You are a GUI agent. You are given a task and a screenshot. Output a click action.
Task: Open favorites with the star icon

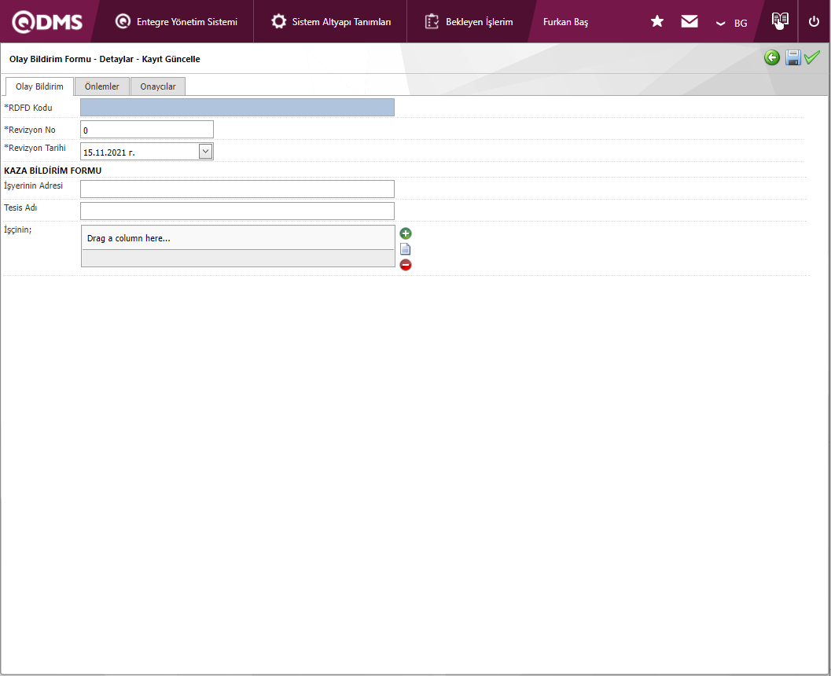click(657, 22)
